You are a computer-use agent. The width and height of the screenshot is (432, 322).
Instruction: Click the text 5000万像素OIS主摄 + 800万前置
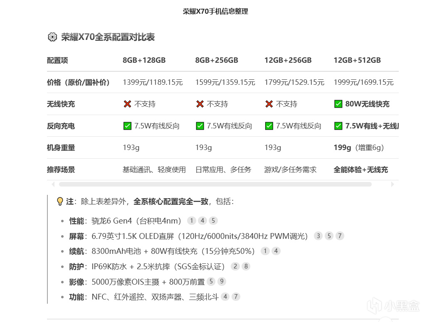pyautogui.click(x=148, y=282)
